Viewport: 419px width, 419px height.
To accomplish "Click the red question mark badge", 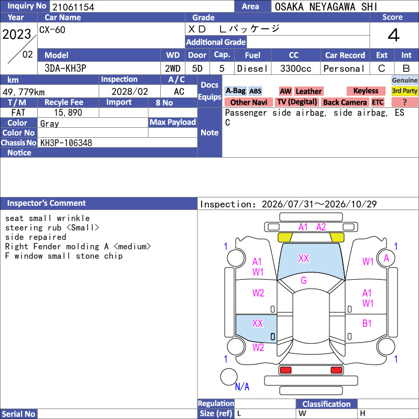I will click(404, 102).
